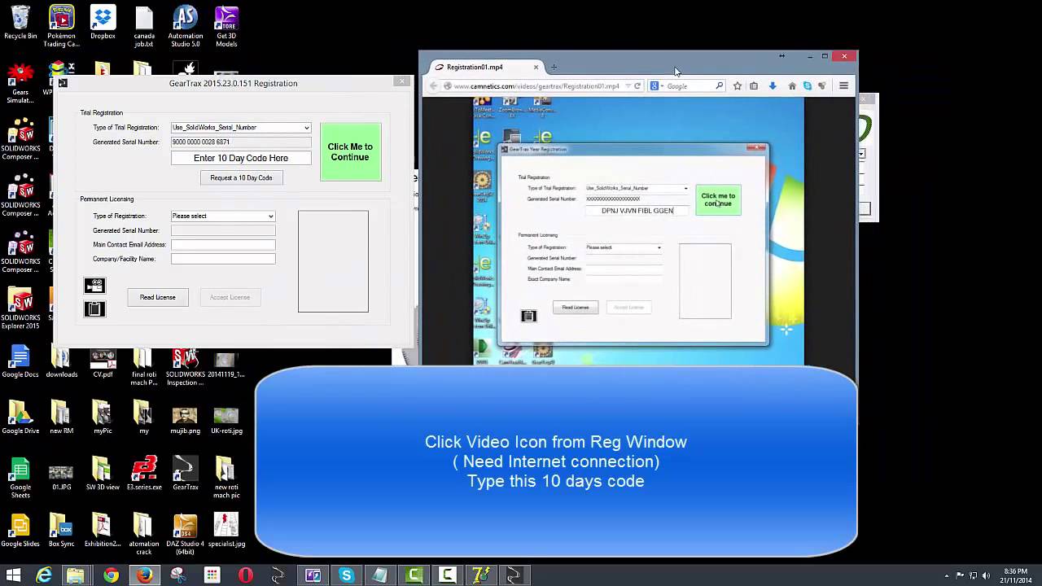Image resolution: width=1042 pixels, height=586 pixels.
Task: Click the trial Generated Serial Number field
Action: (241, 142)
